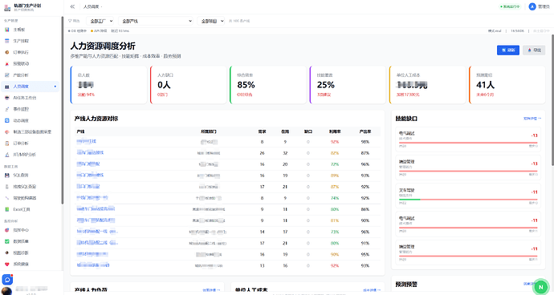Click the on-duty value 32 in table
Image resolution: width=554 pixels, height=295 pixels.
(x=285, y=153)
